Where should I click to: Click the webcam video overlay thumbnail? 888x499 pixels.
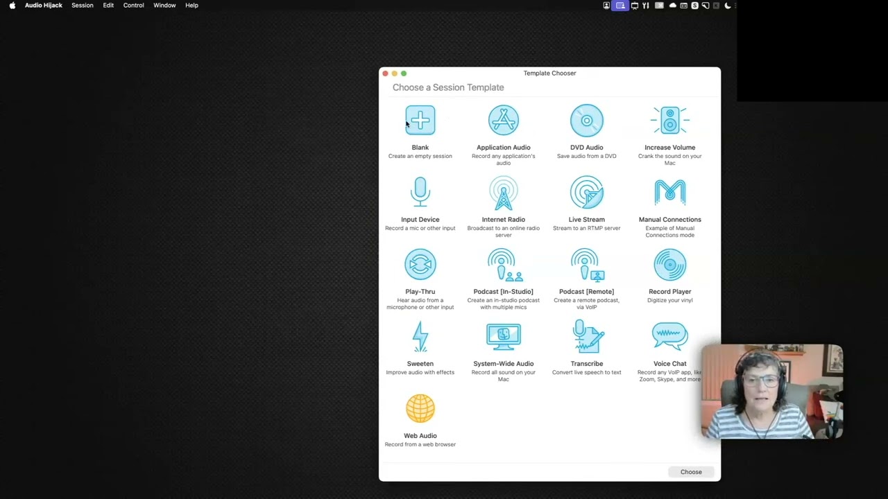click(x=772, y=392)
